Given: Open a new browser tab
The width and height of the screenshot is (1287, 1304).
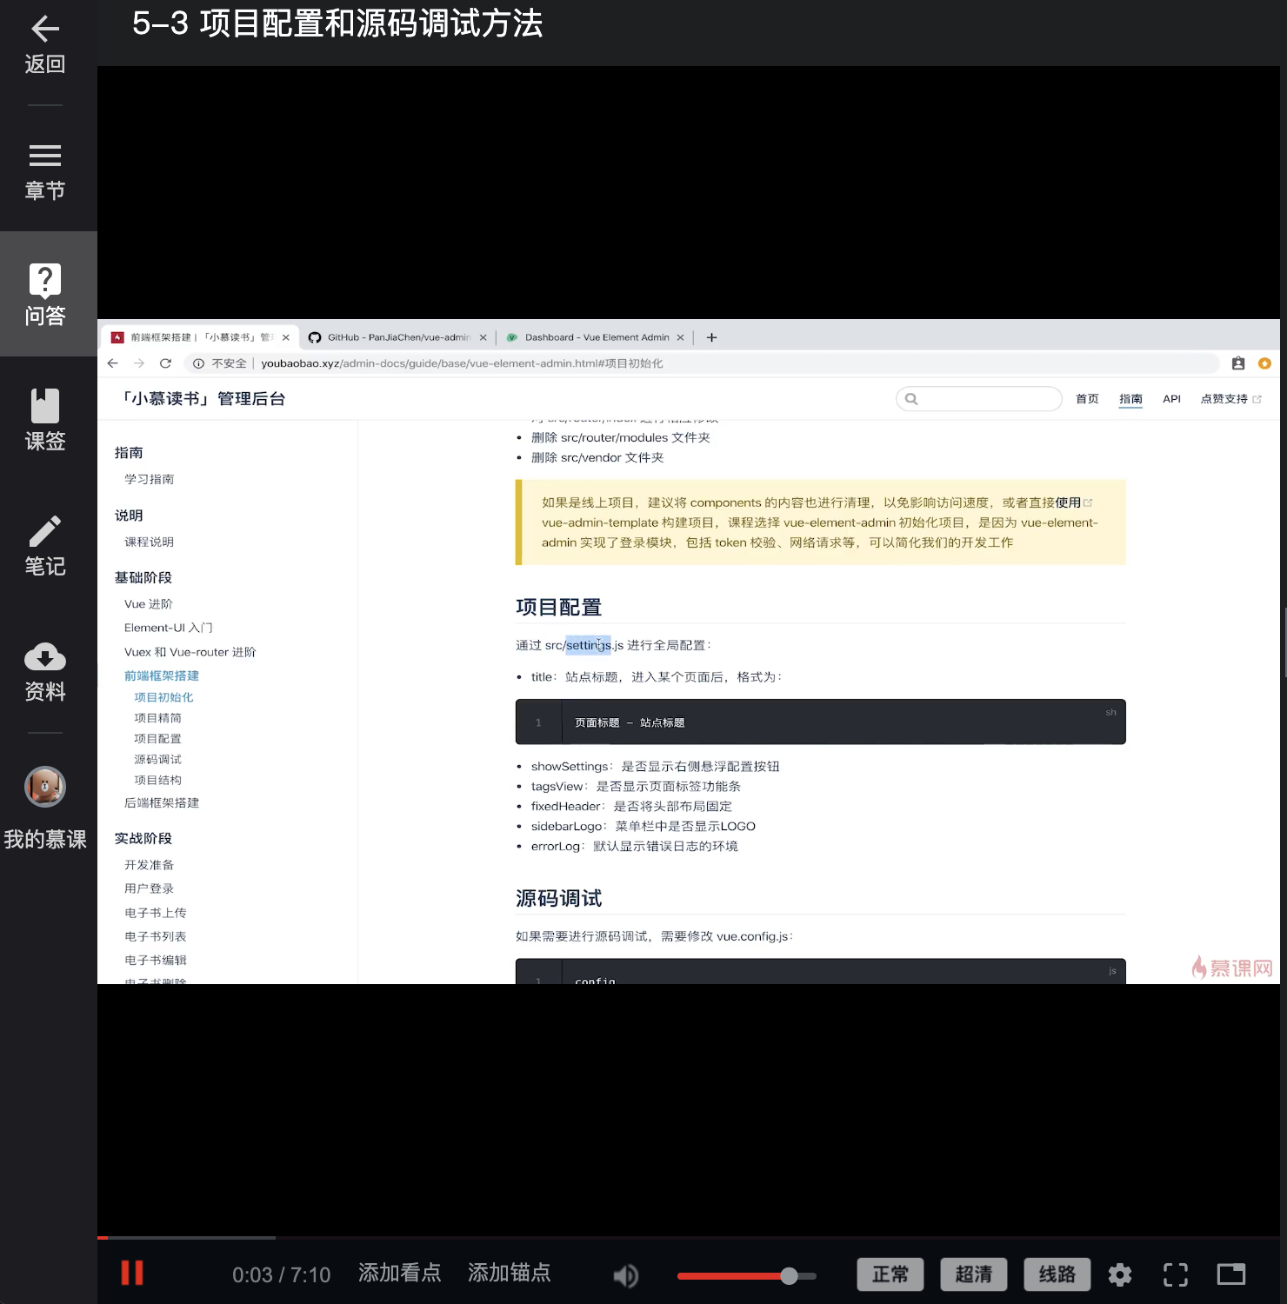Looking at the screenshot, I should 711,337.
